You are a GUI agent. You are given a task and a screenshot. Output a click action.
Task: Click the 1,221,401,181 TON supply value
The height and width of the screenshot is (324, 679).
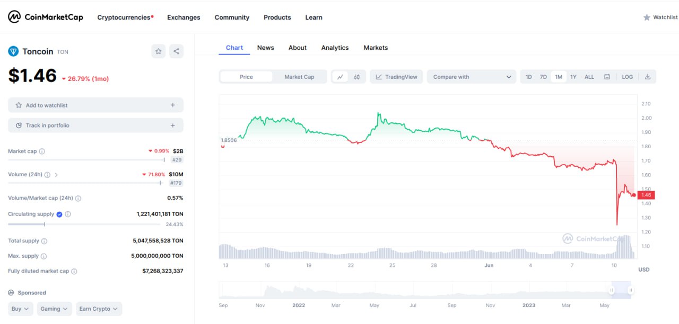(x=160, y=214)
